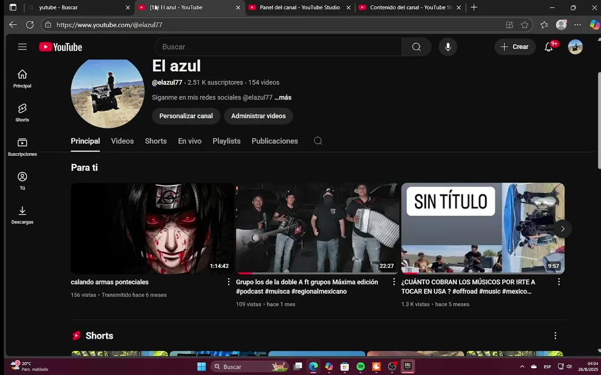
Task: Open new browser tab with plus
Action: point(474,7)
